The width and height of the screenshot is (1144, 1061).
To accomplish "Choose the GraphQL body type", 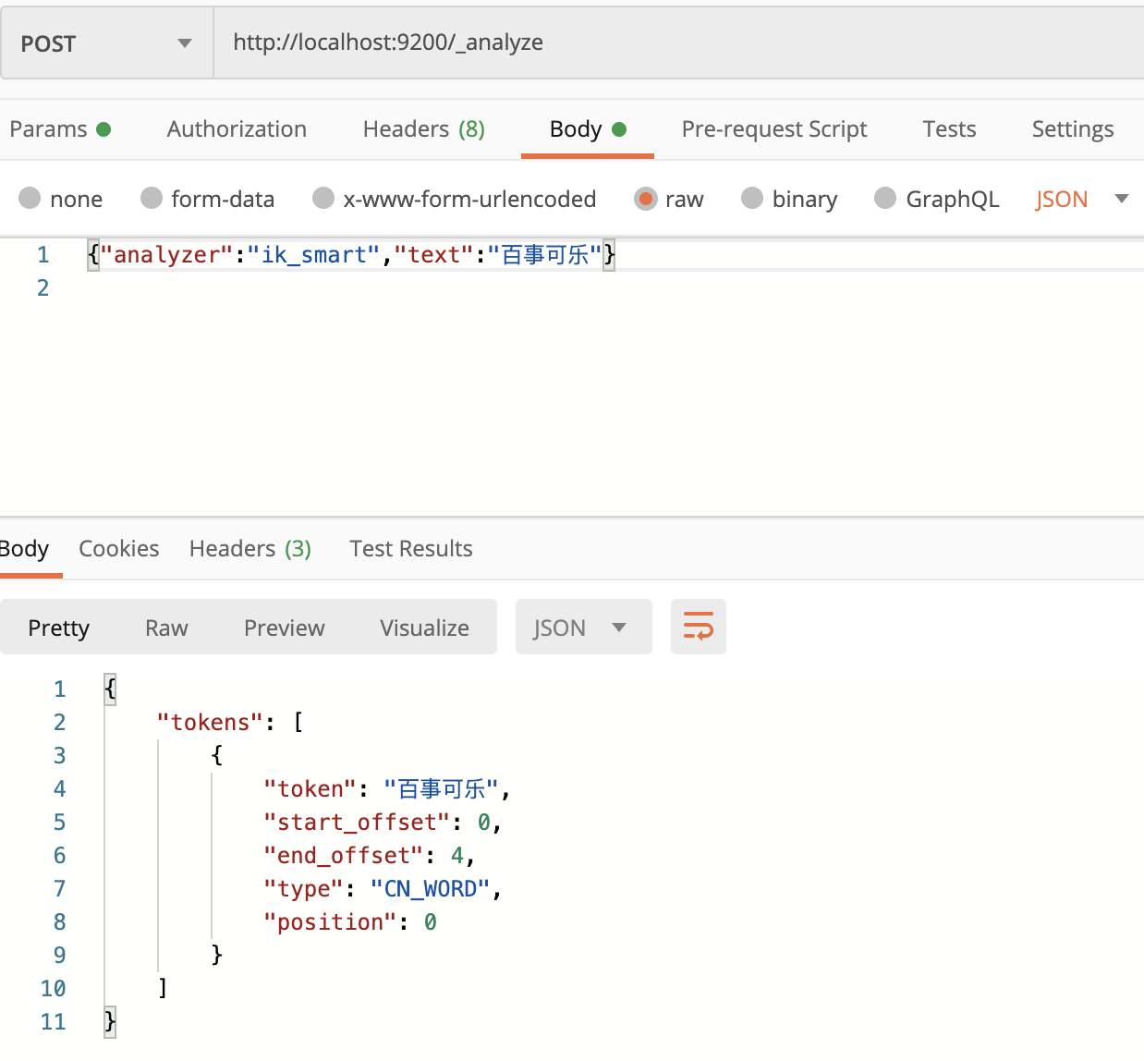I will [885, 199].
